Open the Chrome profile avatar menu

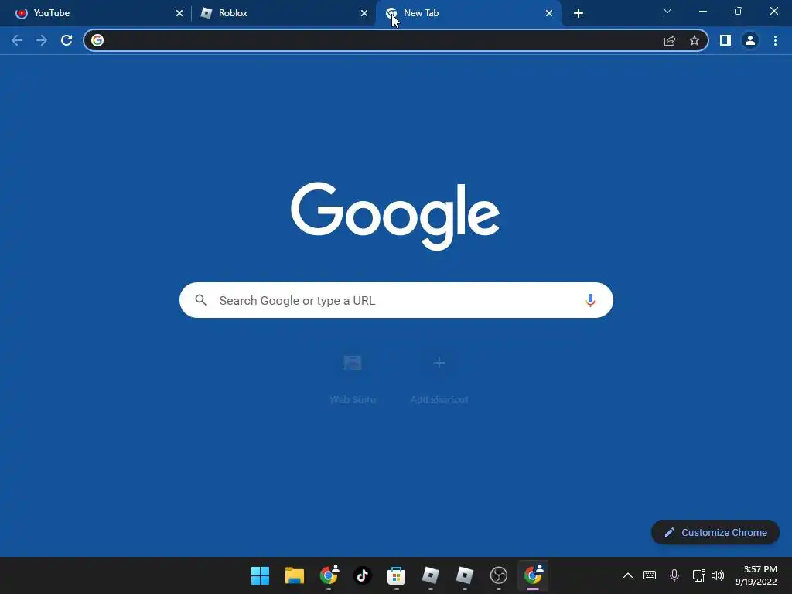tap(750, 40)
